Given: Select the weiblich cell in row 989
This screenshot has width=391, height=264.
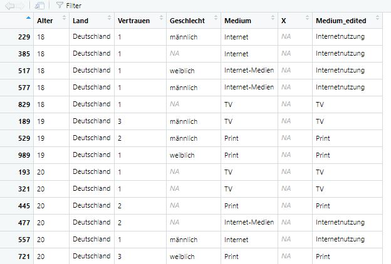Looking at the screenshot, I should [x=183, y=155].
